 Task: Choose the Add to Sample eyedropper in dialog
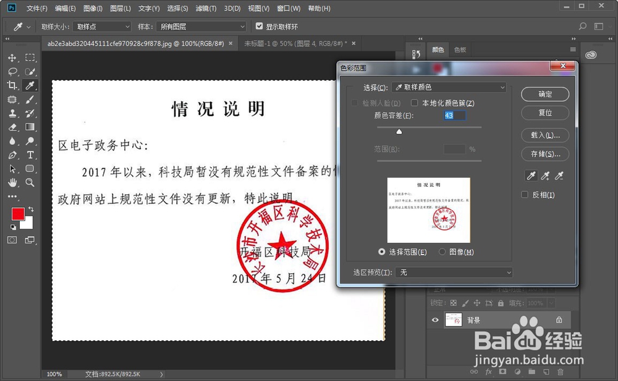[x=545, y=176]
